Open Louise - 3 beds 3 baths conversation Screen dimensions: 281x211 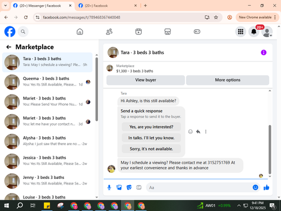47,196
